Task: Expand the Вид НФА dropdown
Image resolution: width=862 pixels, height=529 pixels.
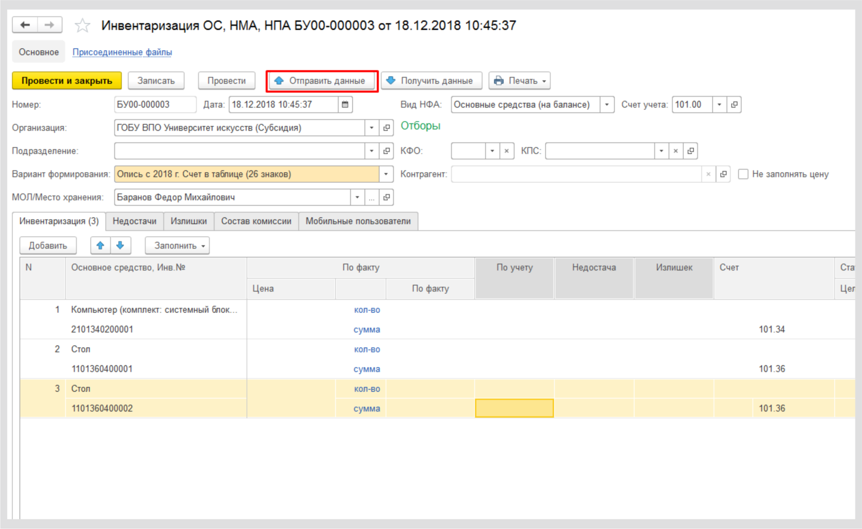Action: (607, 105)
